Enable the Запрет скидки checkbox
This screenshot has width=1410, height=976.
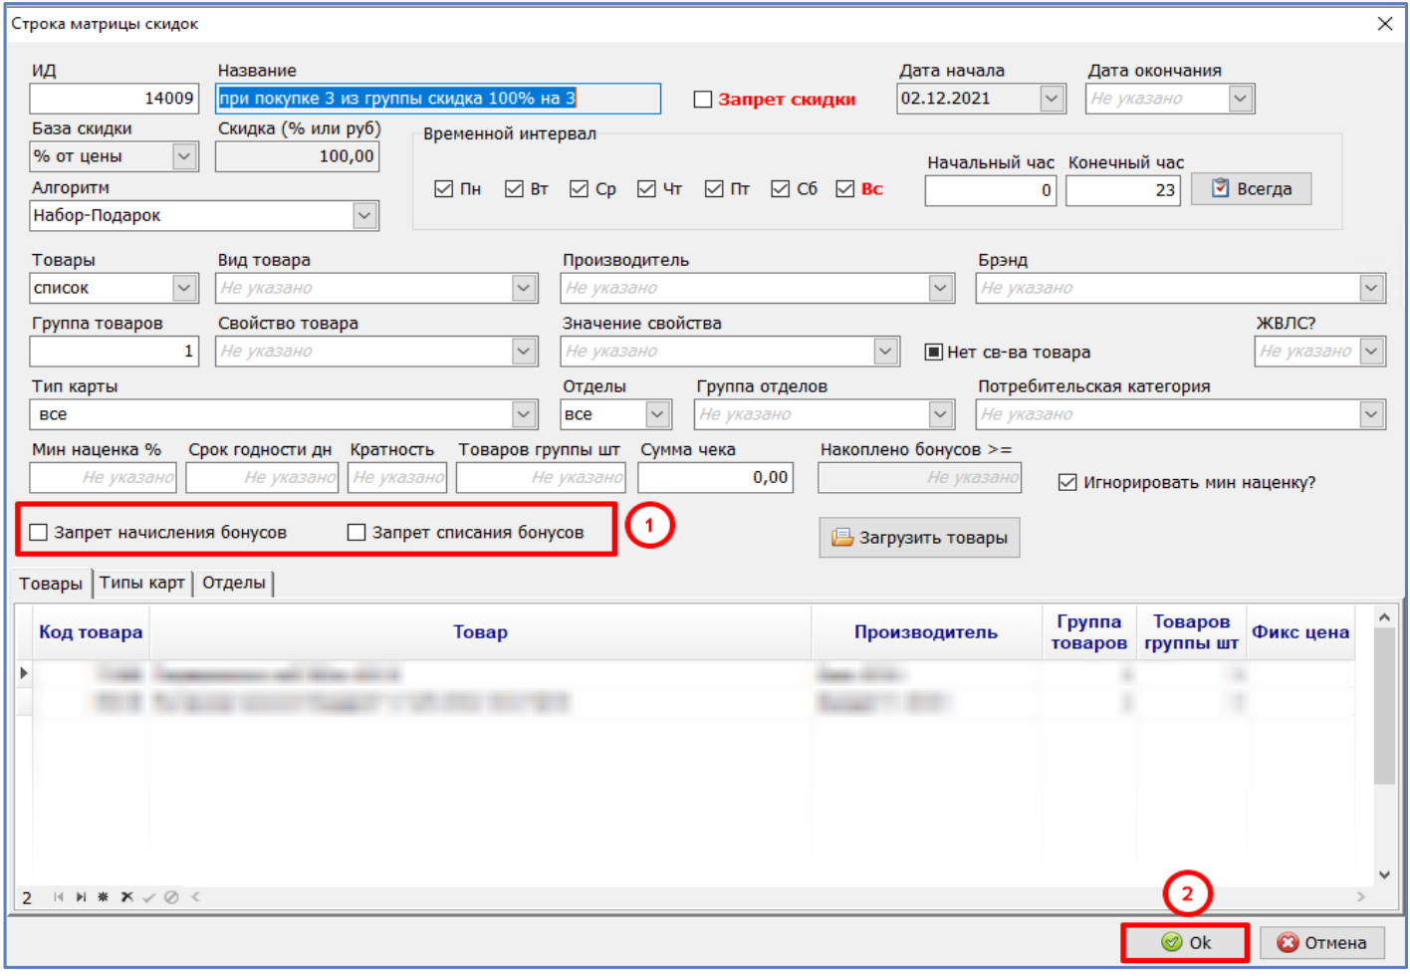(x=703, y=100)
